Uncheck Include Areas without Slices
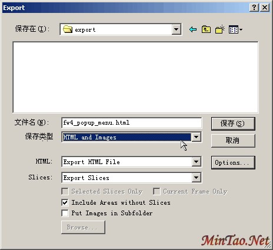 click(65, 202)
